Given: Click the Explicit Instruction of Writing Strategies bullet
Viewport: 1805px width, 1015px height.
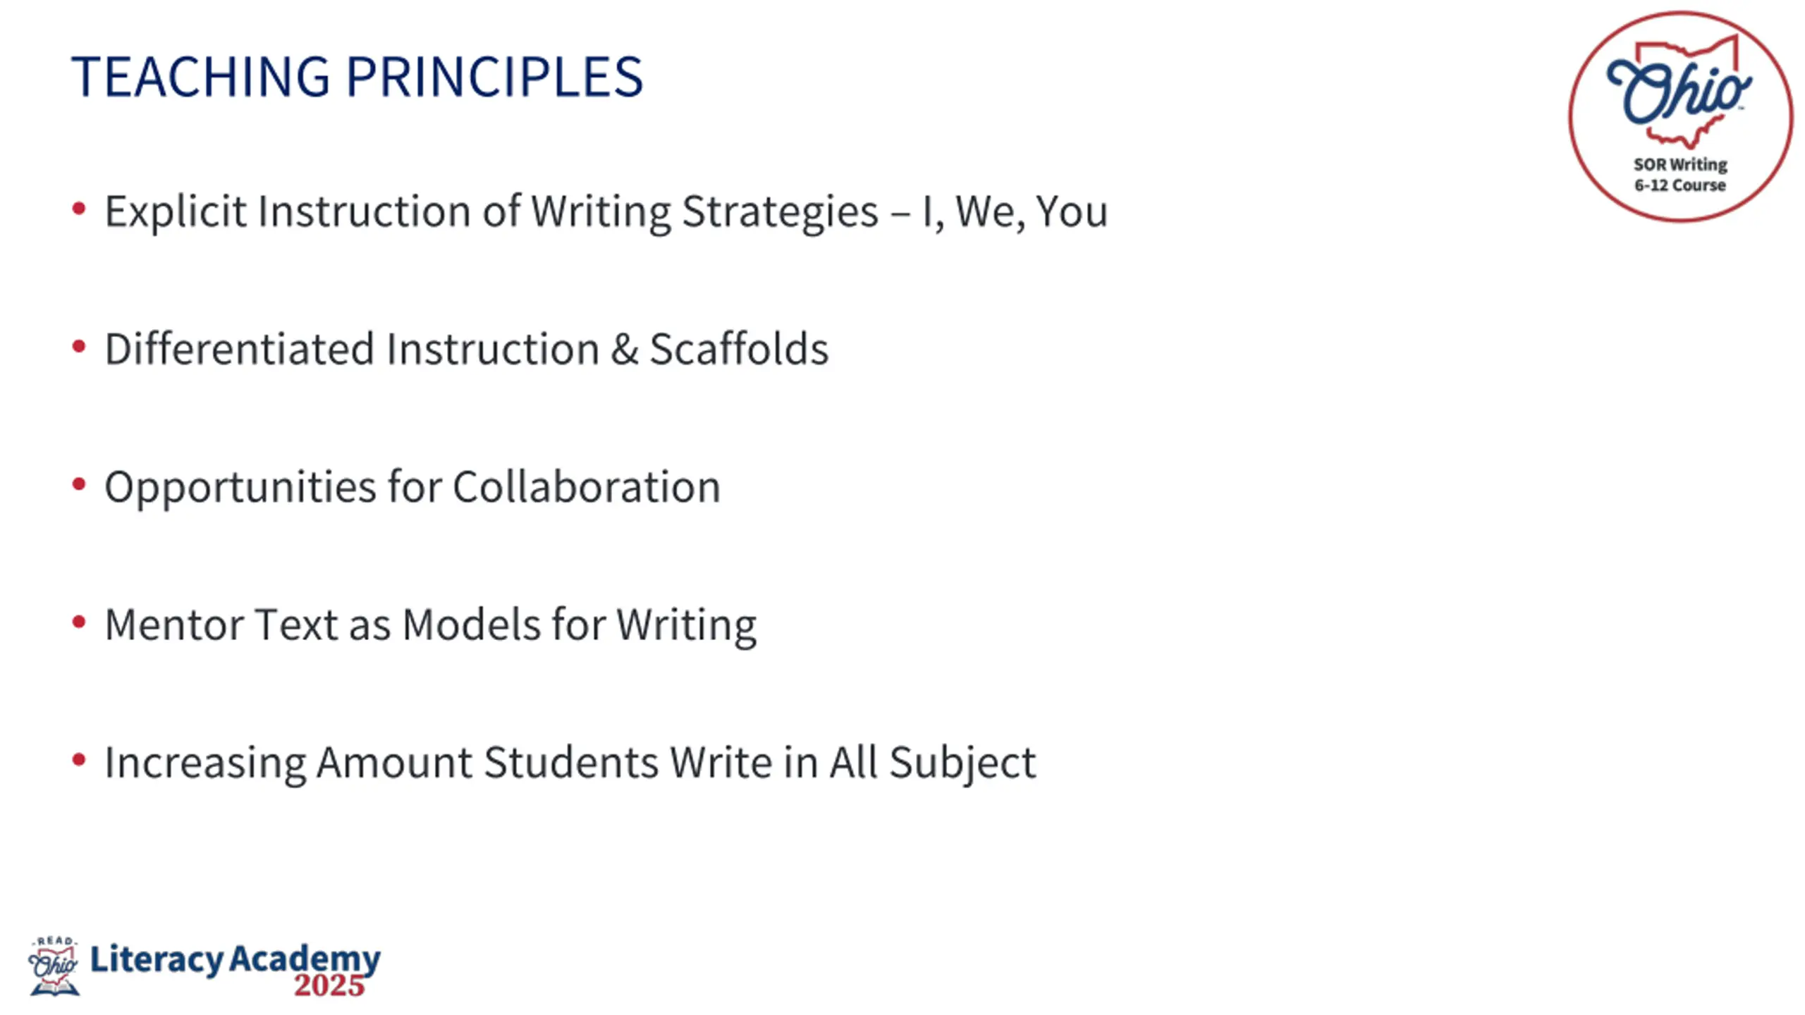Looking at the screenshot, I should tap(606, 211).
